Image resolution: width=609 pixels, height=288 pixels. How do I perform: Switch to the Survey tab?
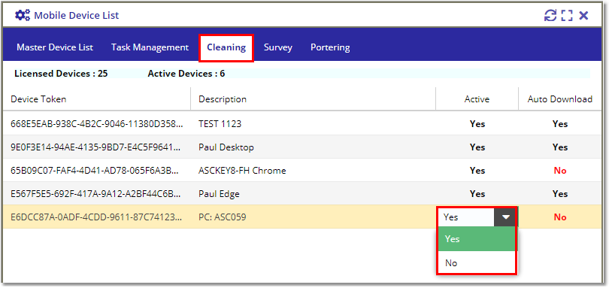click(278, 47)
